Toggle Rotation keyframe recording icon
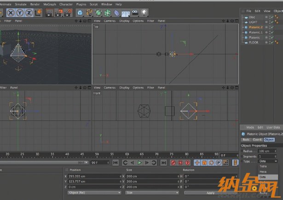Viewport: 283px width, 200px height. [211, 163]
